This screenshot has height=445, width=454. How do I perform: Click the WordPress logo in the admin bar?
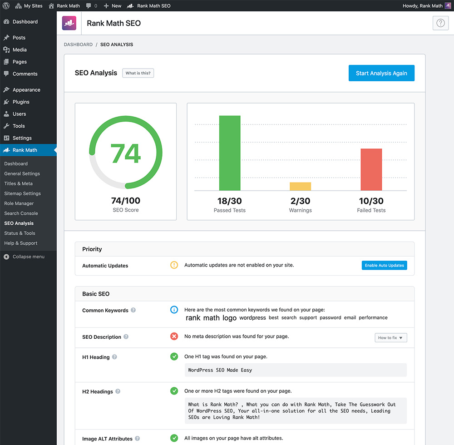5,5
